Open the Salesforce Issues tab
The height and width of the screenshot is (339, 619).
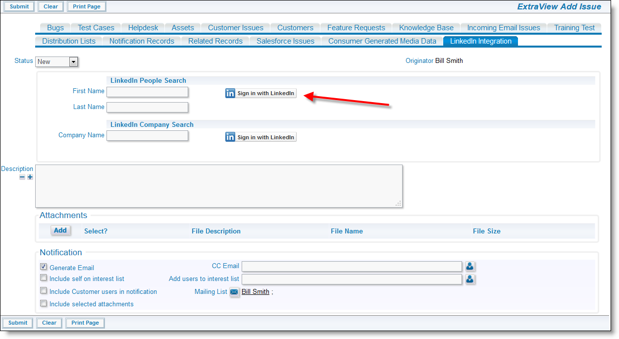(x=285, y=41)
